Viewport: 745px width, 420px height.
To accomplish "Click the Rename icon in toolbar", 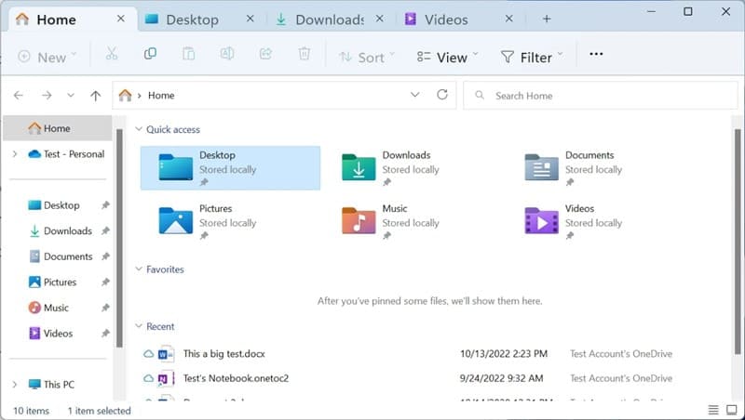I will tap(227, 54).
